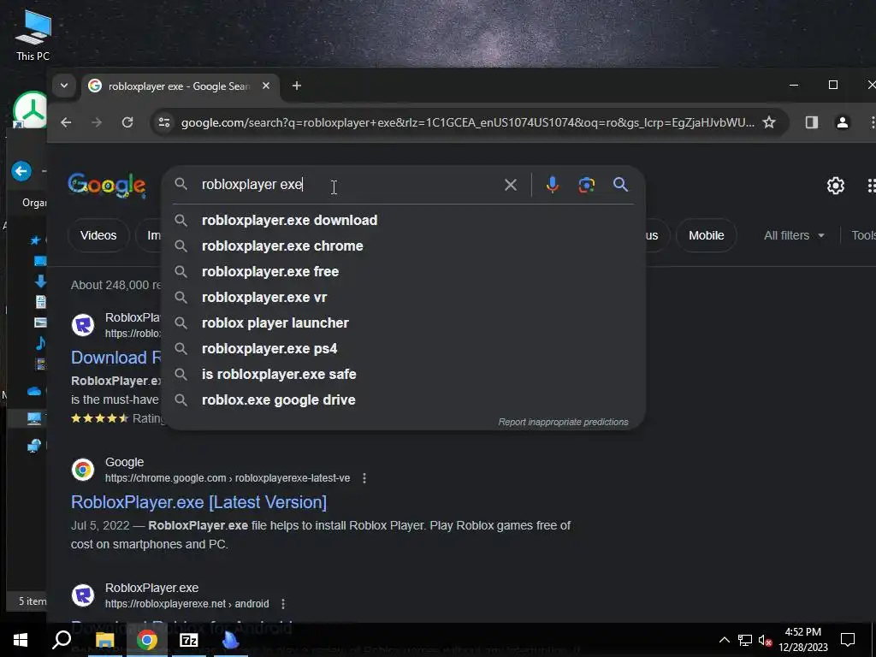Choose suggestion robloxplayer.exe free
This screenshot has height=657, width=876.
pyautogui.click(x=403, y=271)
